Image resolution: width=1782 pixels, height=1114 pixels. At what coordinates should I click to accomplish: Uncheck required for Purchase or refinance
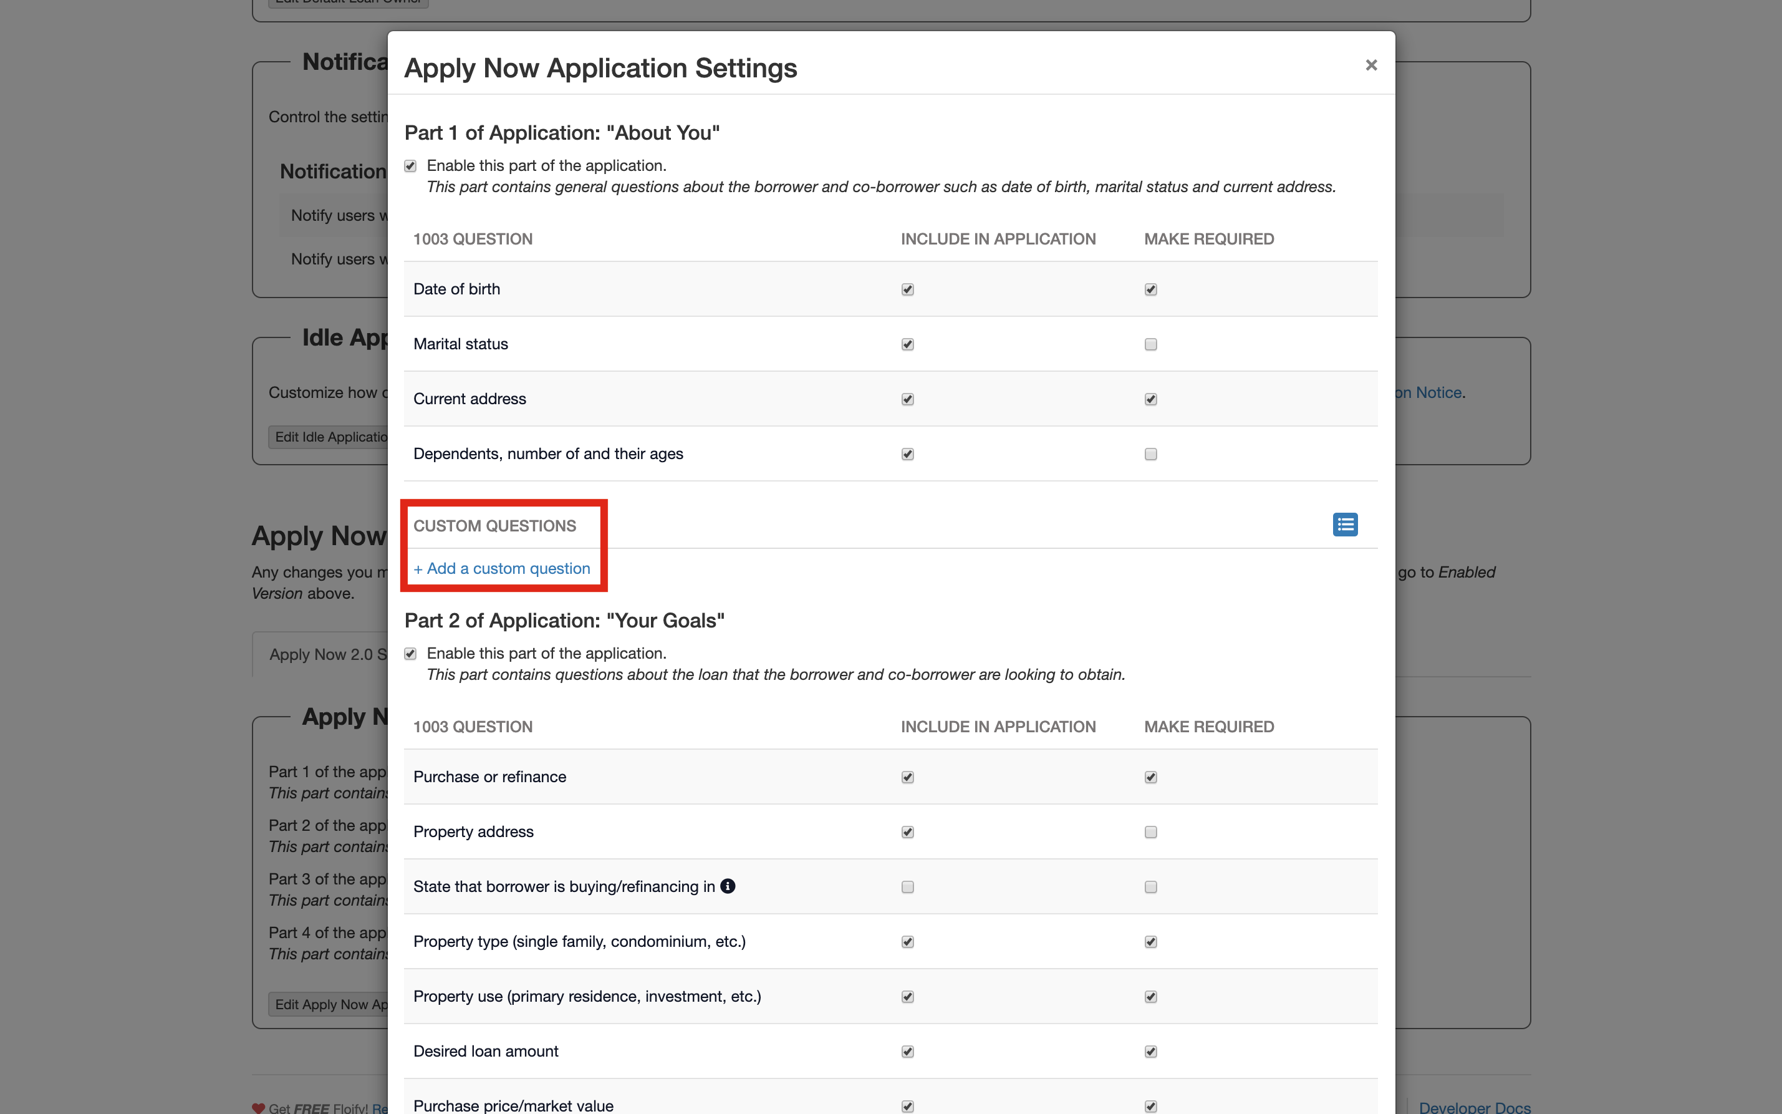click(x=1150, y=777)
